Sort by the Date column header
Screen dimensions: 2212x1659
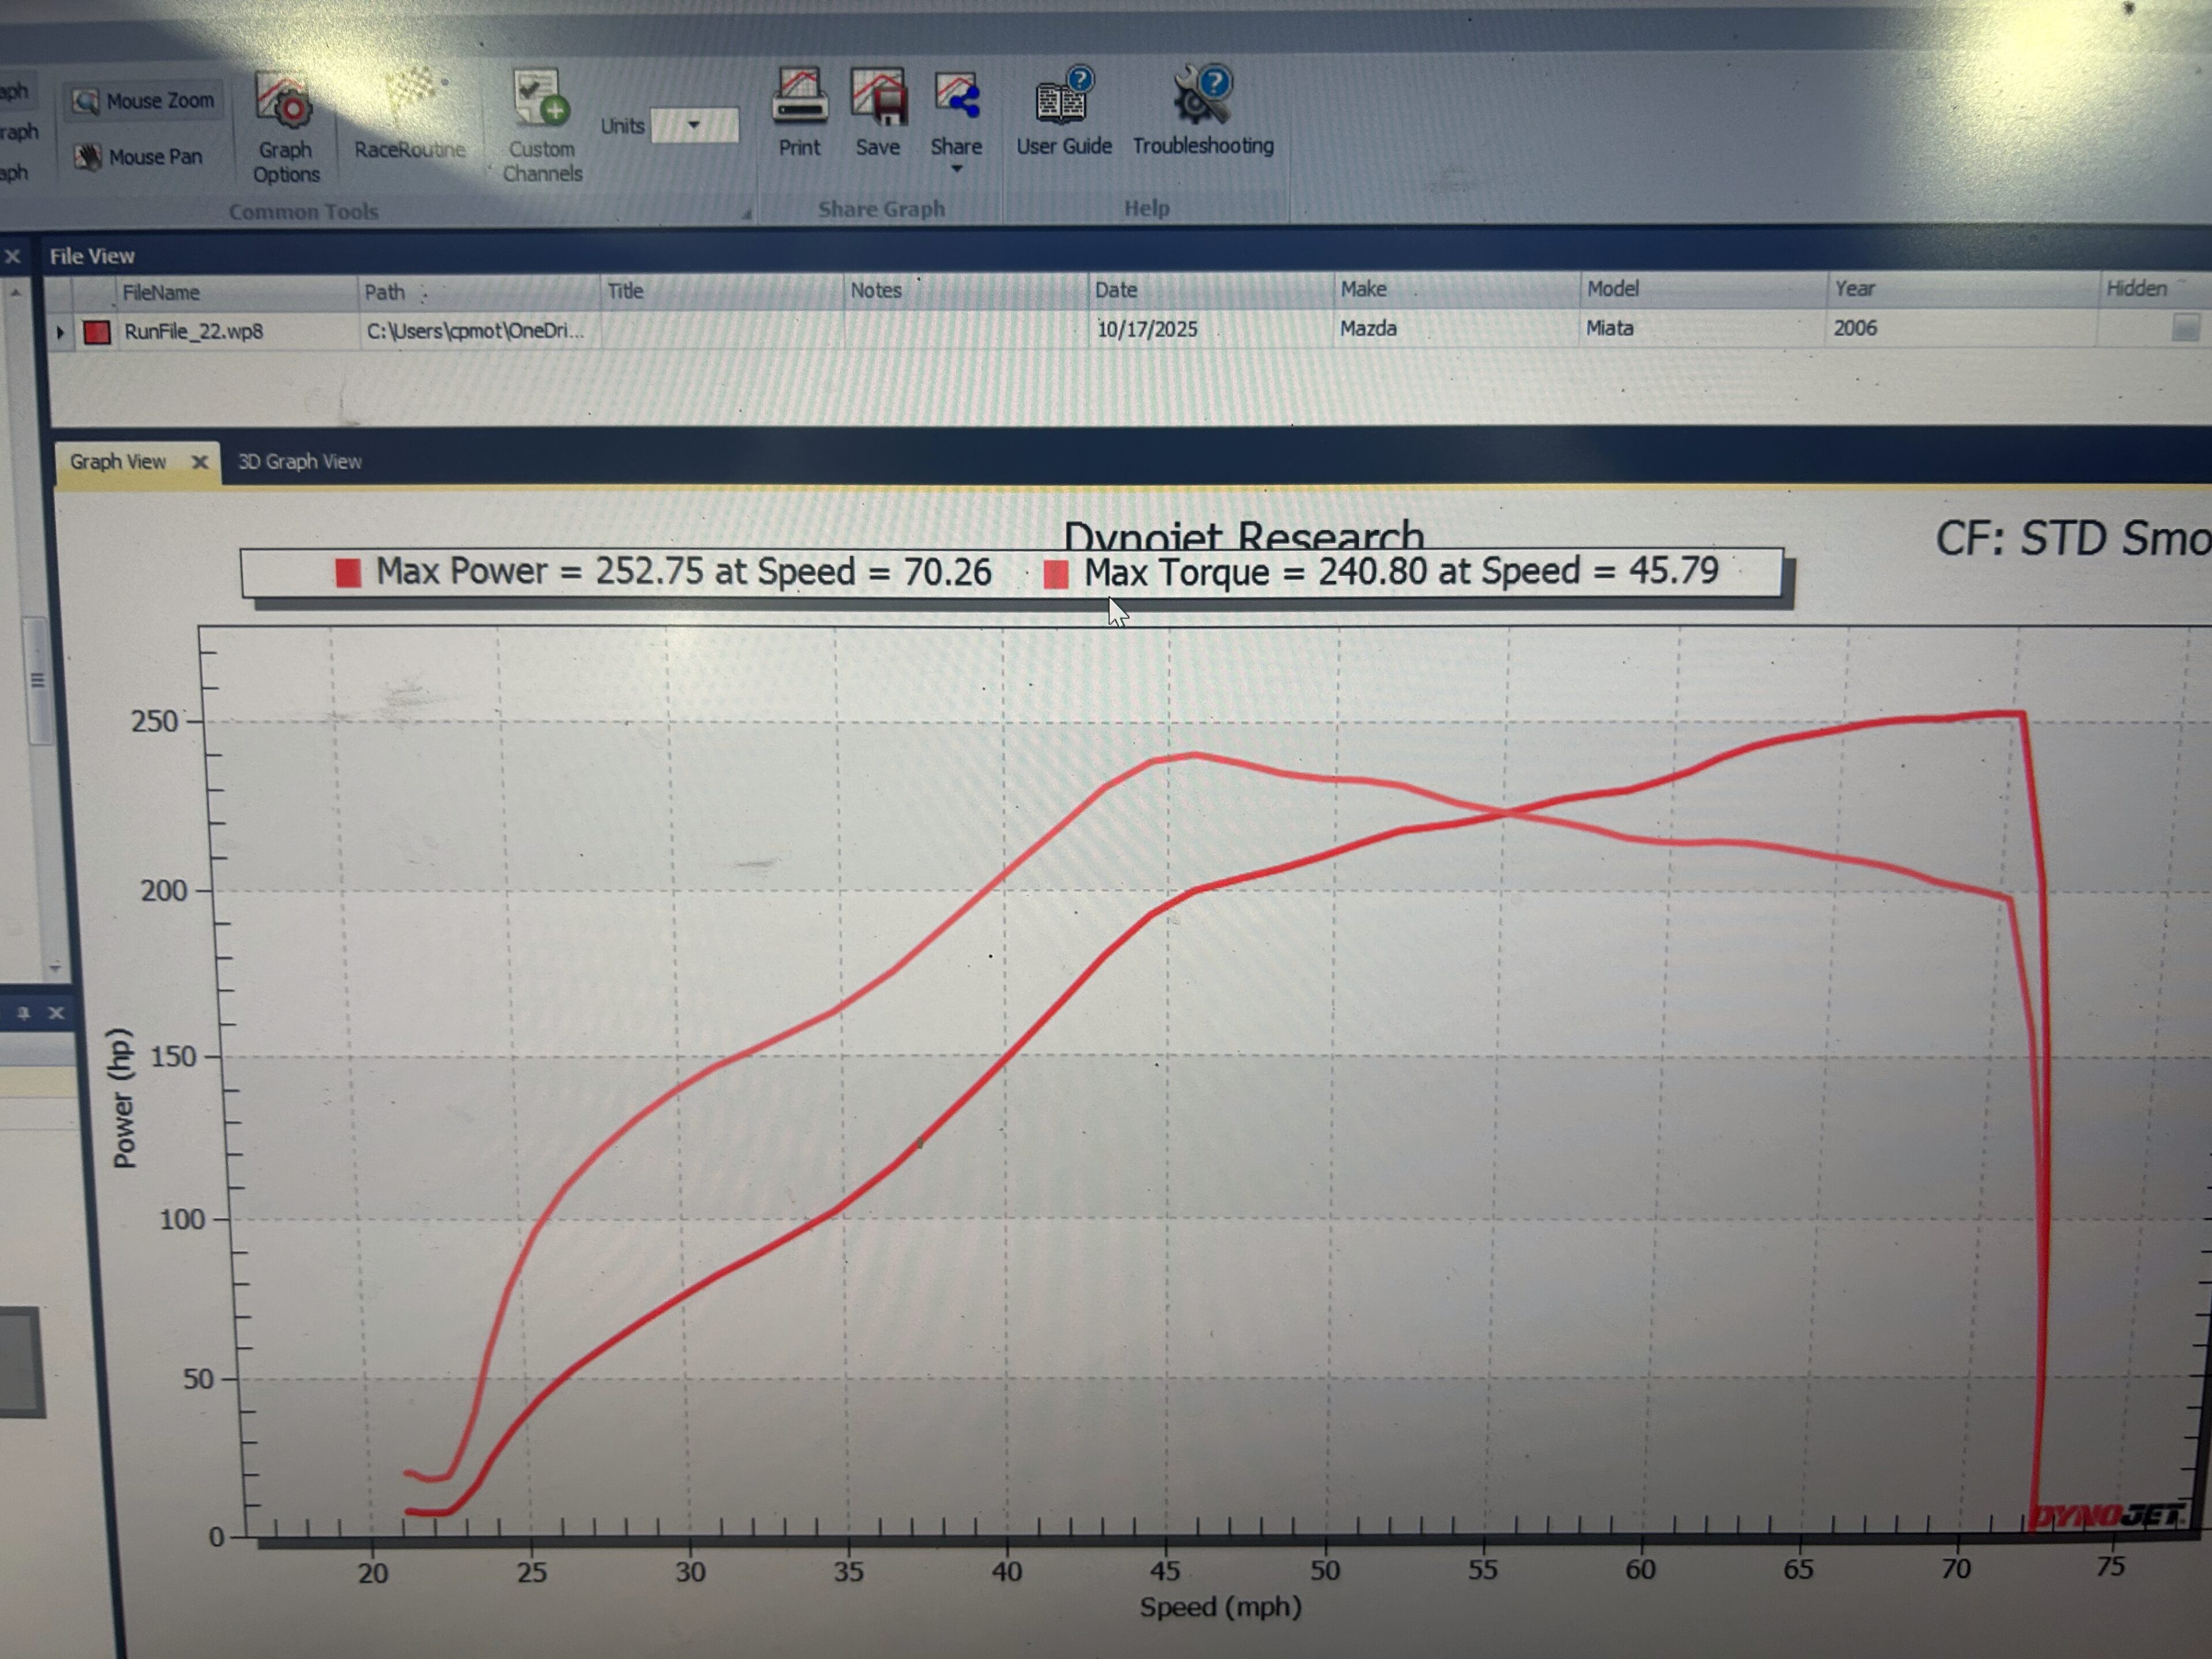click(x=1211, y=290)
